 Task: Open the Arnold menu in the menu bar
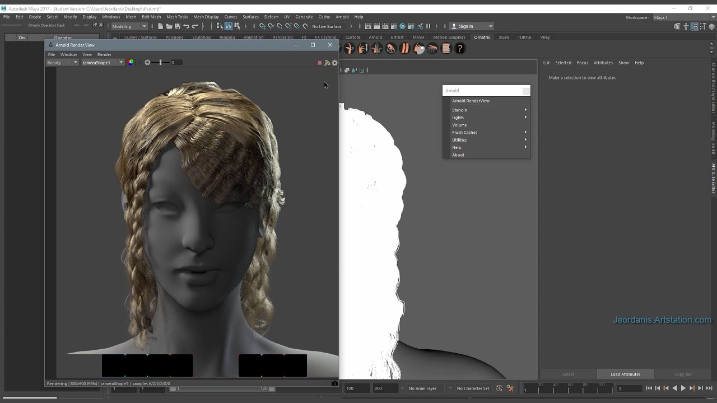coord(342,17)
